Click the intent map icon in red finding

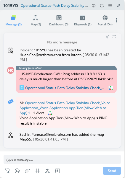pyautogui.click(x=111, y=88)
